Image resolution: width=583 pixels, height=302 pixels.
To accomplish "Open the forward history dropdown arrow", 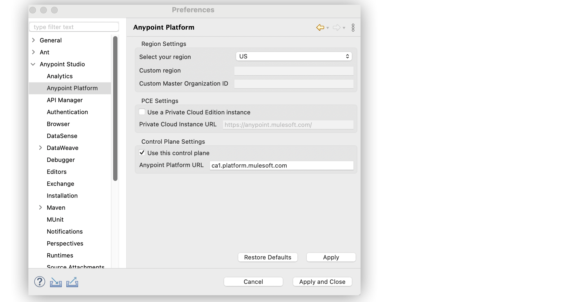I will tap(344, 28).
